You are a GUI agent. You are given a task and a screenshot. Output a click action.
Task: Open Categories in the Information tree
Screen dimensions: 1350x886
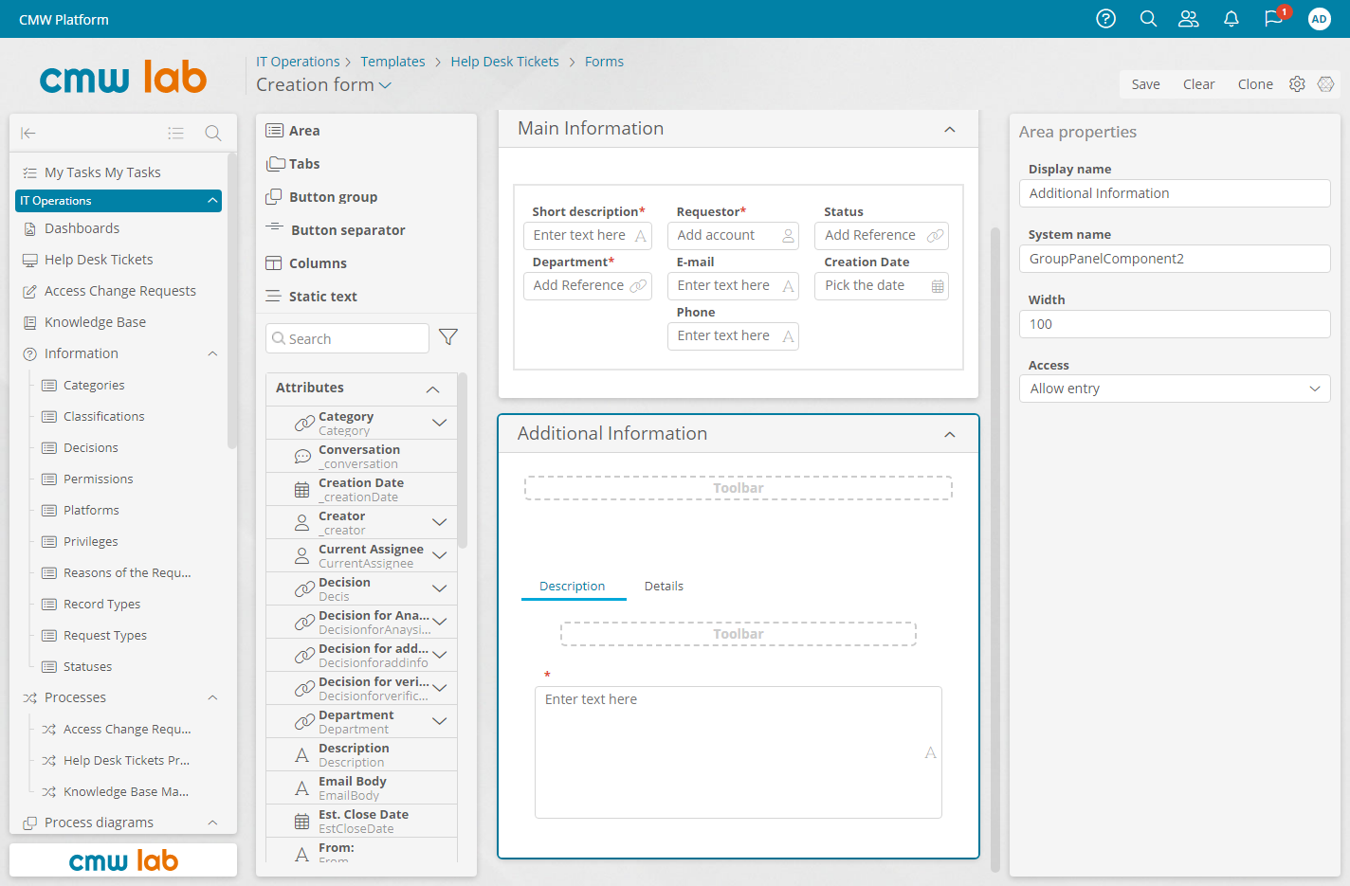click(94, 386)
